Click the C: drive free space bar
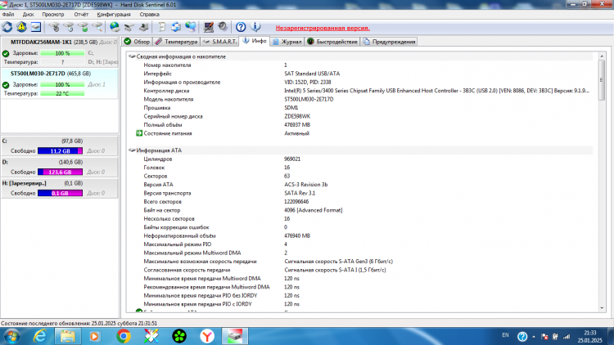Viewport: 614px width, 345px height. pos(60,151)
